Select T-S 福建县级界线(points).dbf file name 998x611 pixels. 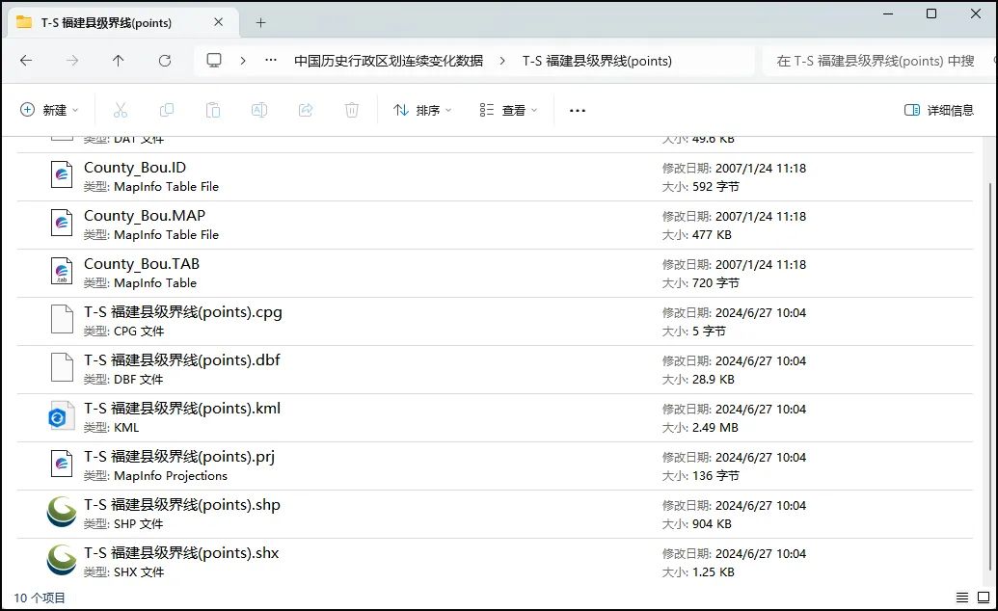pyautogui.click(x=182, y=360)
